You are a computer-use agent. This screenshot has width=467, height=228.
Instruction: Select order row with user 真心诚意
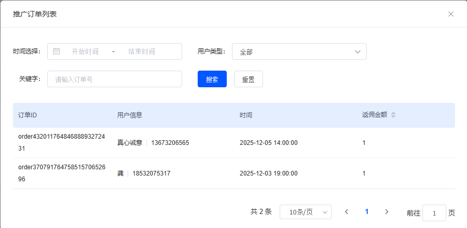131,142
